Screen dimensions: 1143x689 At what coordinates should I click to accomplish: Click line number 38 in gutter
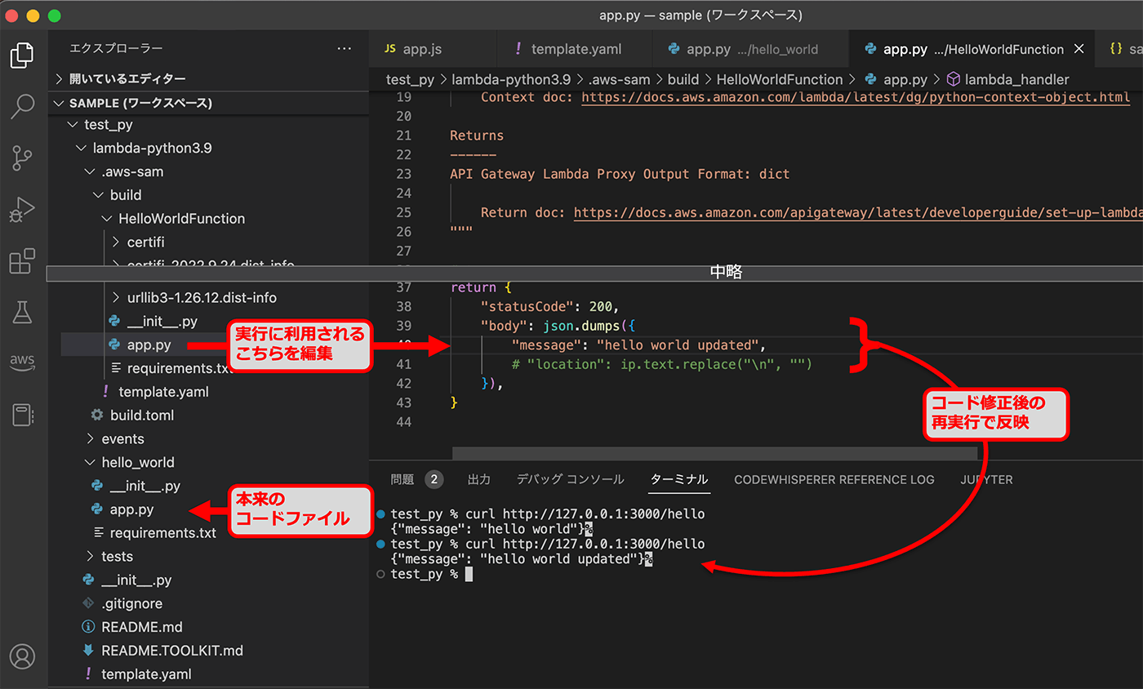[403, 306]
